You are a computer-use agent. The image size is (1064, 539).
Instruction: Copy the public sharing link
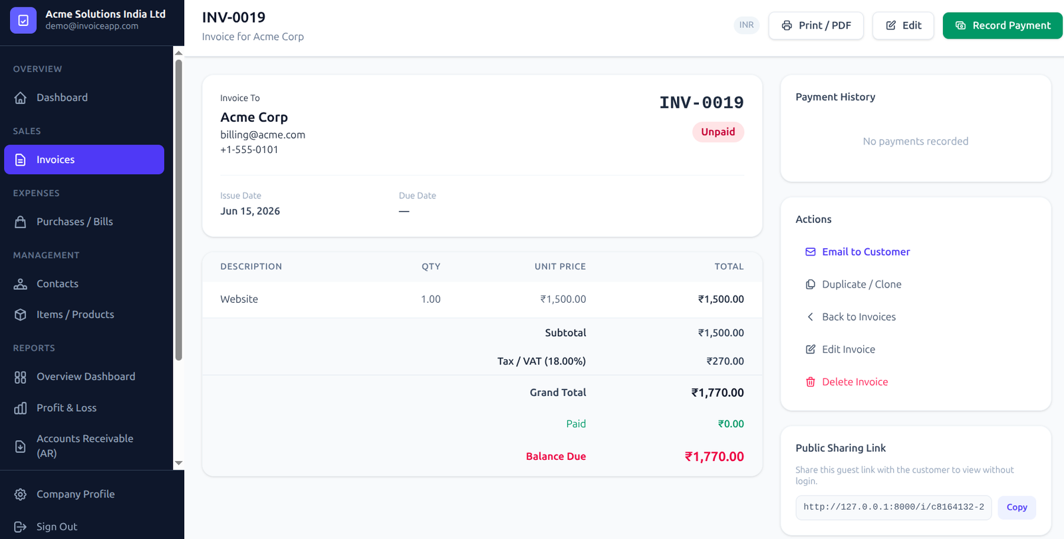1017,507
